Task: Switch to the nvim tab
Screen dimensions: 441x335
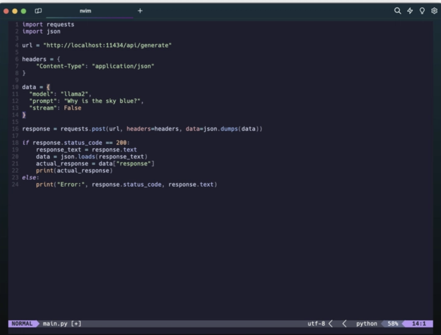Action: coord(85,11)
